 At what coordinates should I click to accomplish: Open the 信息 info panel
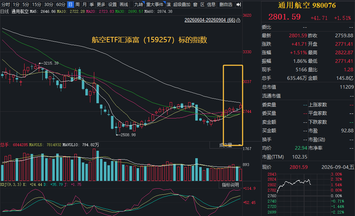coord(211,5)
